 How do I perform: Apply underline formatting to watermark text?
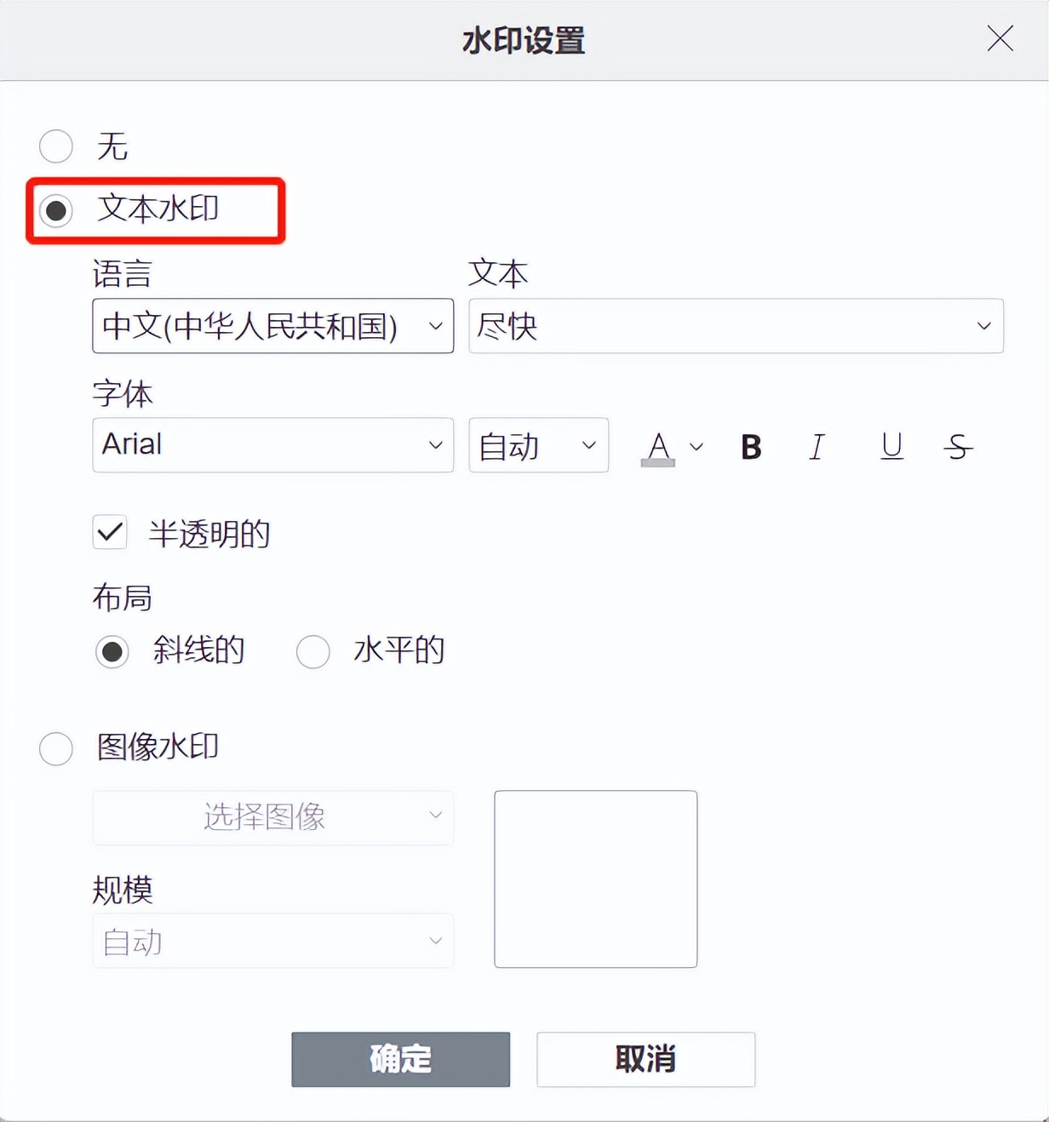click(891, 445)
